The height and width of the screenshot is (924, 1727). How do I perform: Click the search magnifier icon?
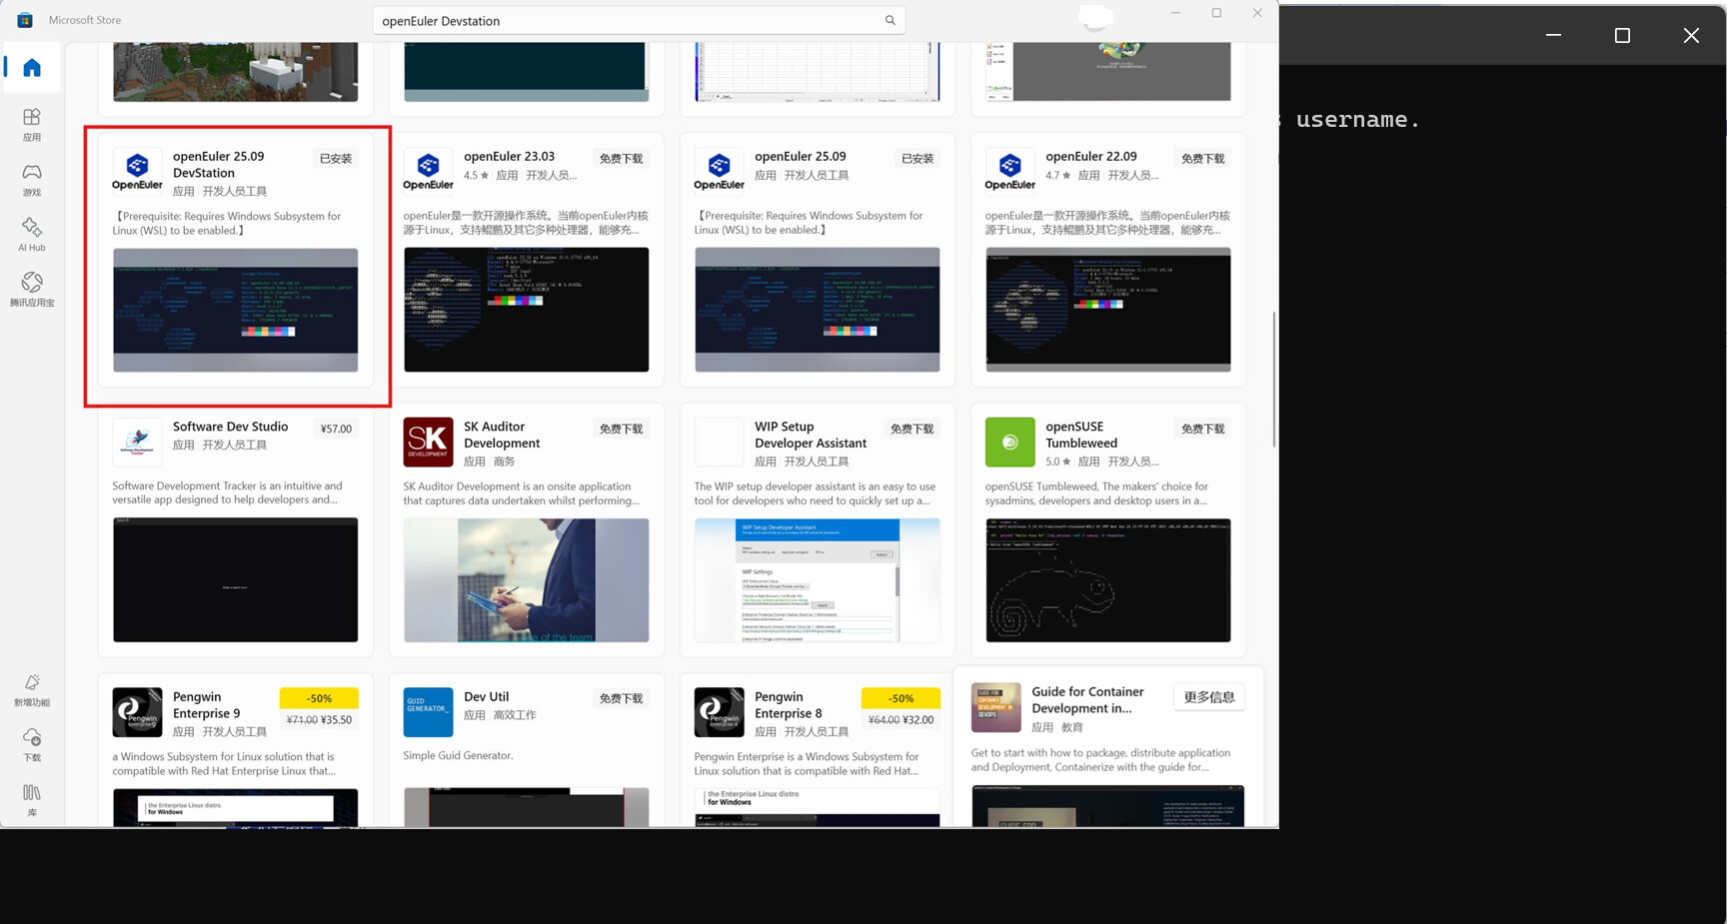pos(889,20)
